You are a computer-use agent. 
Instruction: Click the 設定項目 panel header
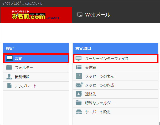click(116, 48)
